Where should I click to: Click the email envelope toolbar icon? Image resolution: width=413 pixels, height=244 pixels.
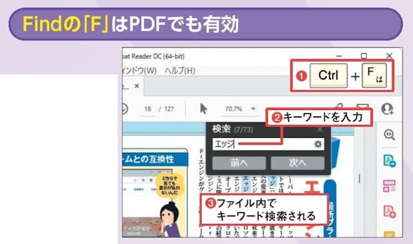[363, 105]
